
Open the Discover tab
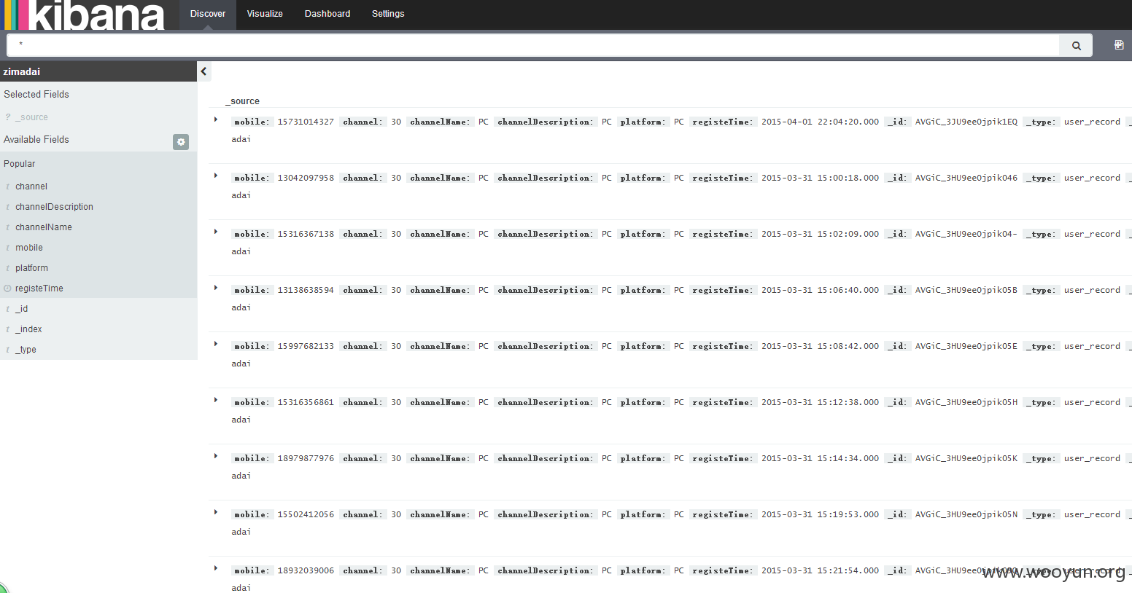(x=208, y=14)
